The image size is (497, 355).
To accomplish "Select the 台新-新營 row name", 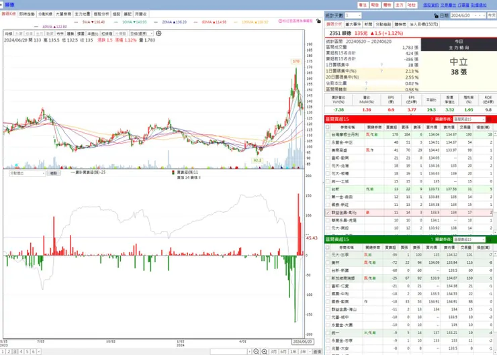I will (340, 270).
